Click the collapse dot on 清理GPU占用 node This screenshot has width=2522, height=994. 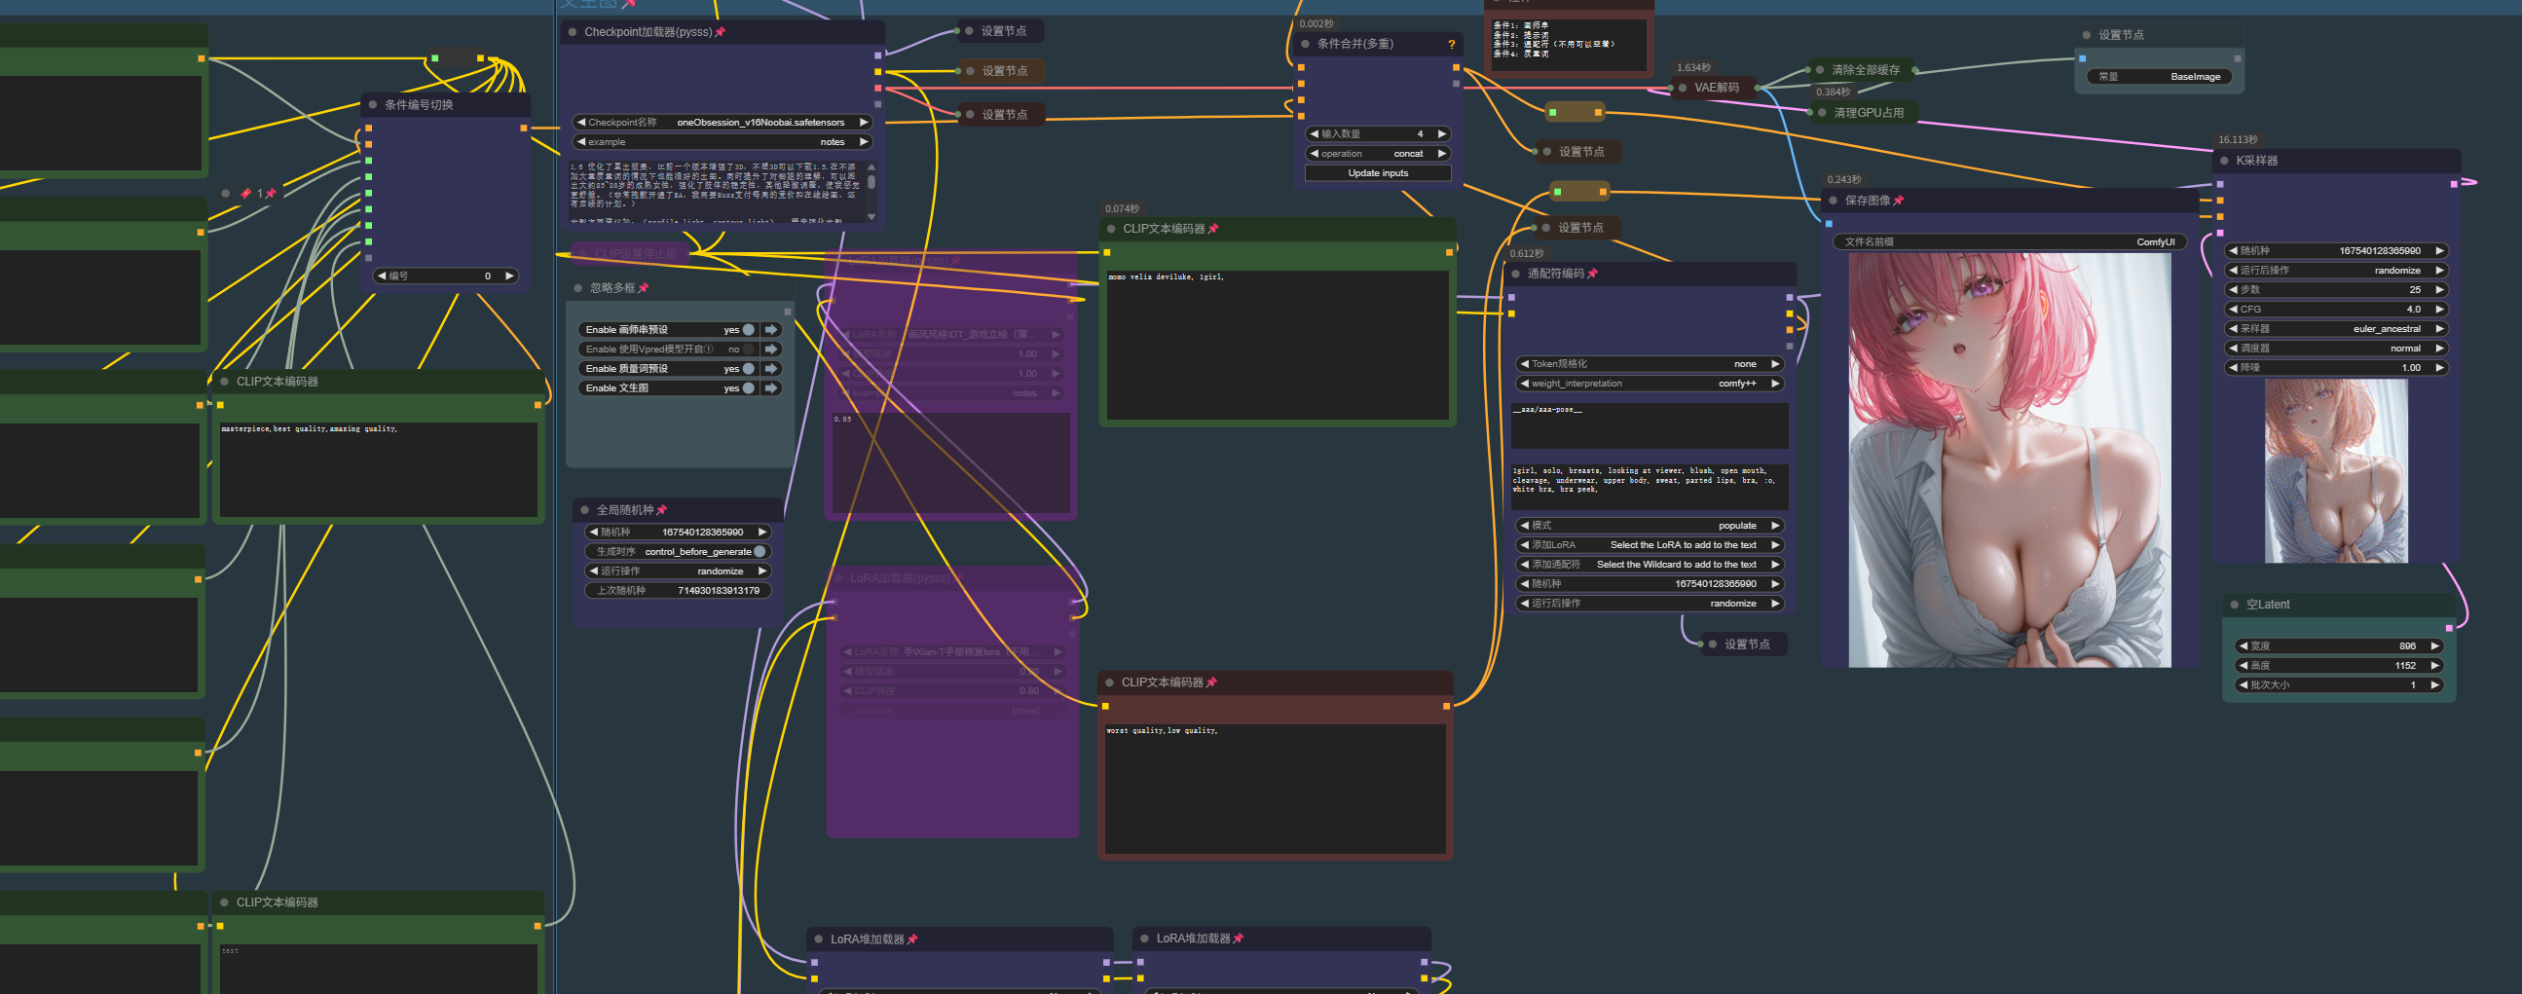[1822, 114]
